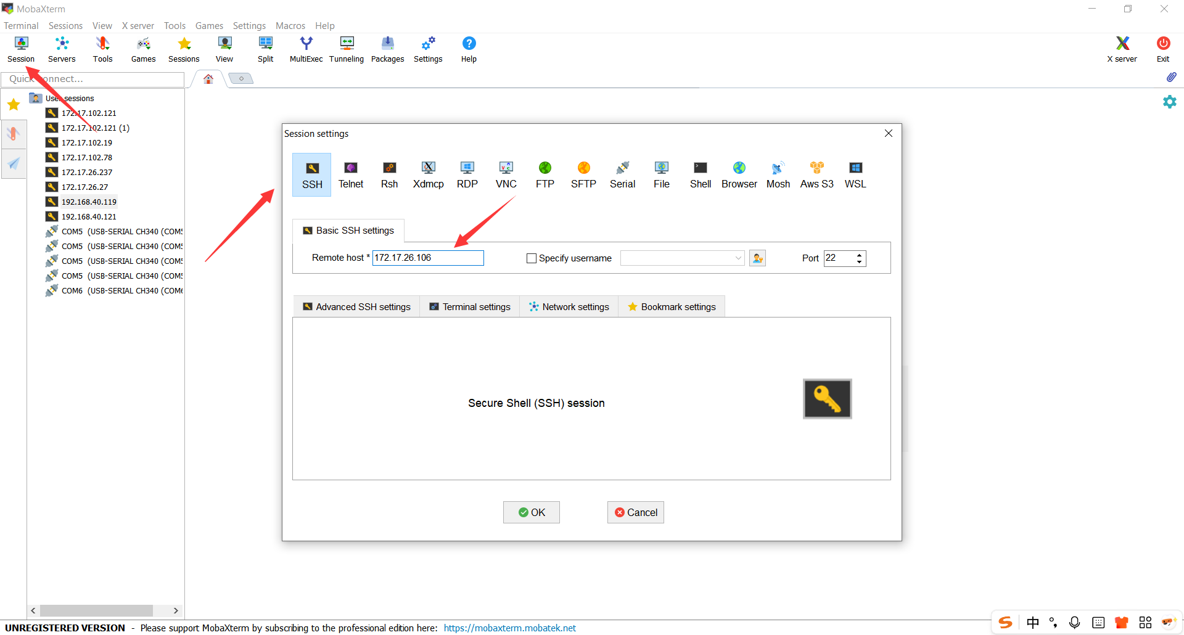Open a new tab with the plus button
This screenshot has height=635, width=1184.
pos(241,78)
